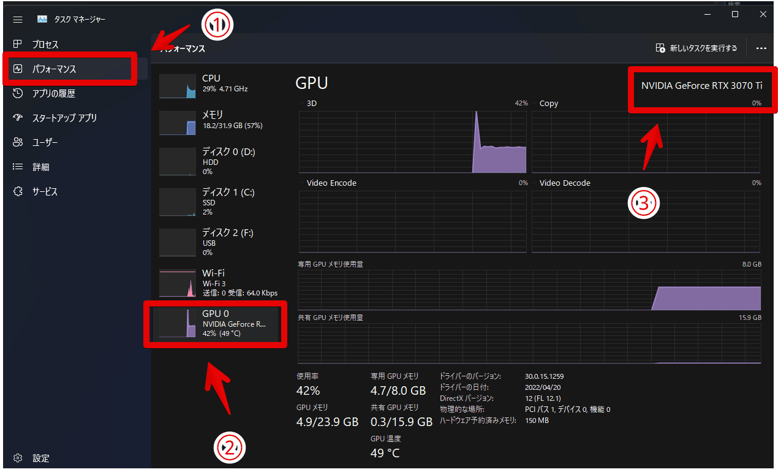Click the 共有 GPU メモリ使用量 graph
Screen dimensions: 781x472
(x=529, y=343)
